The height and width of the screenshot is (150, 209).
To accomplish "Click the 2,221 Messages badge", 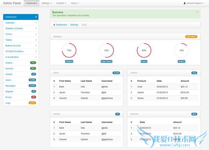I will tap(32, 85).
